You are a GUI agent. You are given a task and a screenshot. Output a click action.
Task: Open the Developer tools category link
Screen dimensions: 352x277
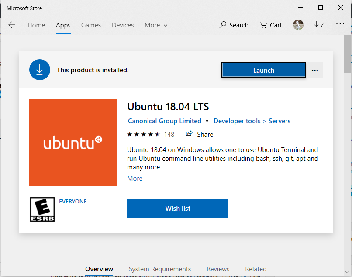(237, 121)
